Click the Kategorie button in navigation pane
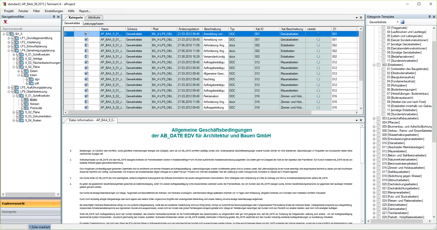Image resolution: width=437 pixels, height=230 pixels. coord(31,212)
